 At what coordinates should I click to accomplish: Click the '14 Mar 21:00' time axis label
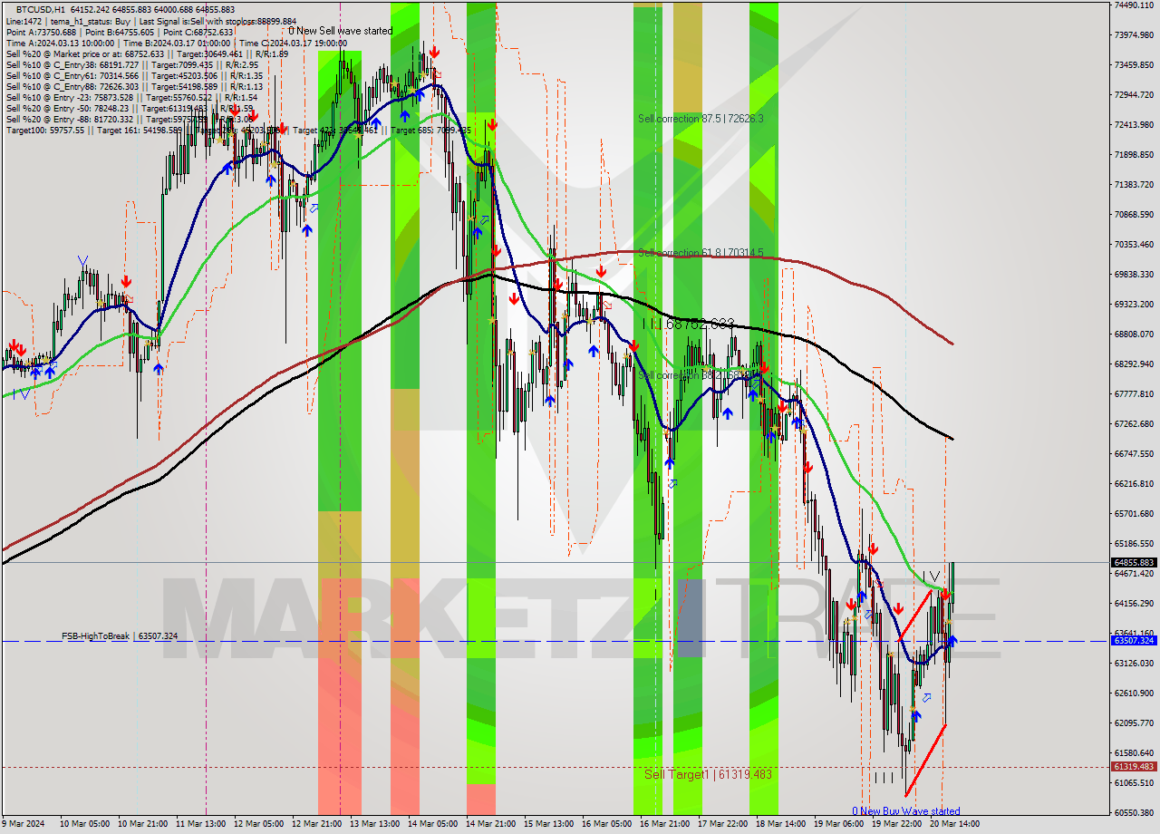point(492,824)
